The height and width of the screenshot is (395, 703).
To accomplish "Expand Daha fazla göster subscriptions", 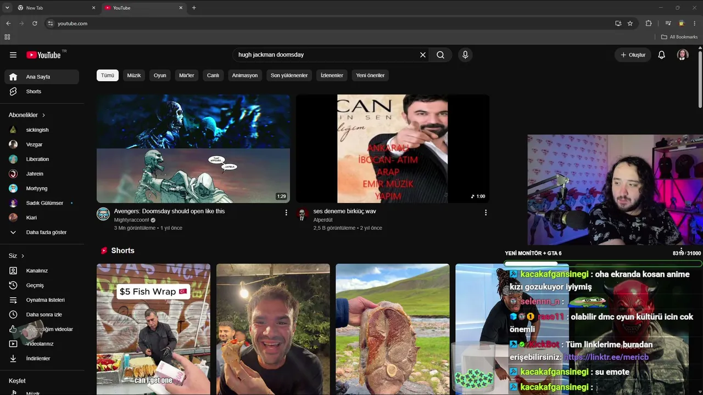I will (42, 232).
